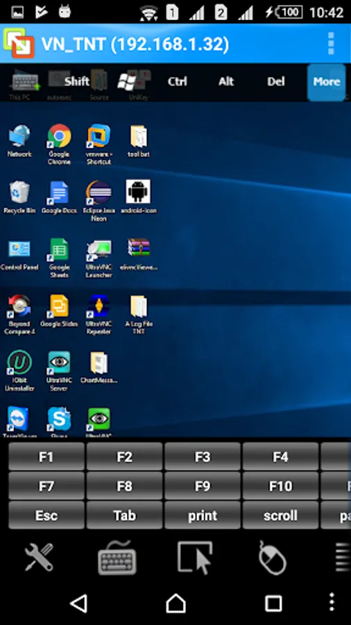Viewport: 351px width, 625px height.
Task: Select the Recycle Bin icon
Action: (x=19, y=197)
